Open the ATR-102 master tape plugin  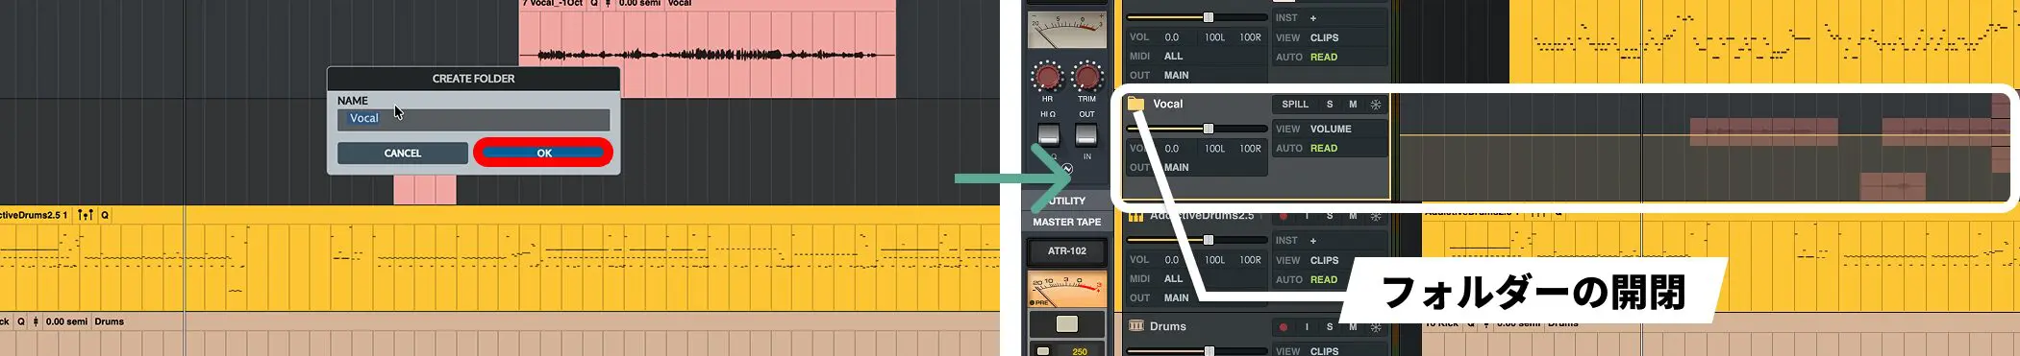click(x=1066, y=251)
